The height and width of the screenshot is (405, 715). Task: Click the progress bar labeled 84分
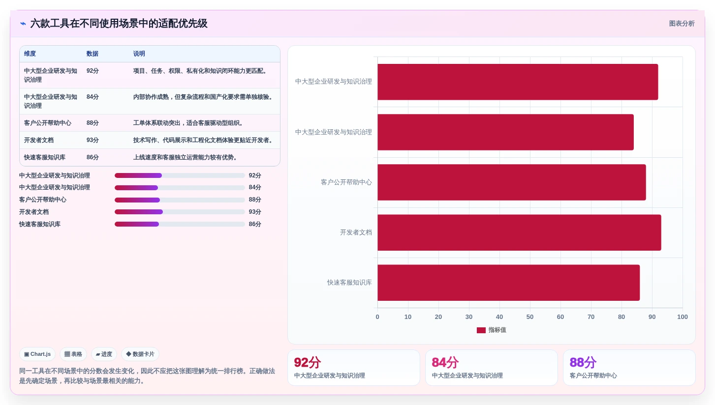180,188
